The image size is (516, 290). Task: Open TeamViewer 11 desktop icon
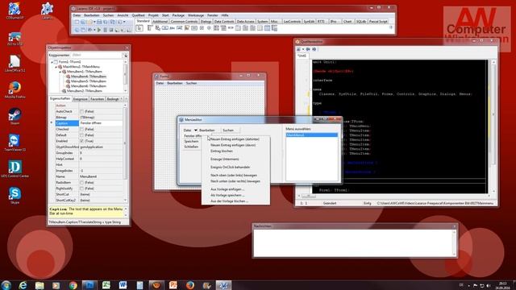[x=15, y=143]
